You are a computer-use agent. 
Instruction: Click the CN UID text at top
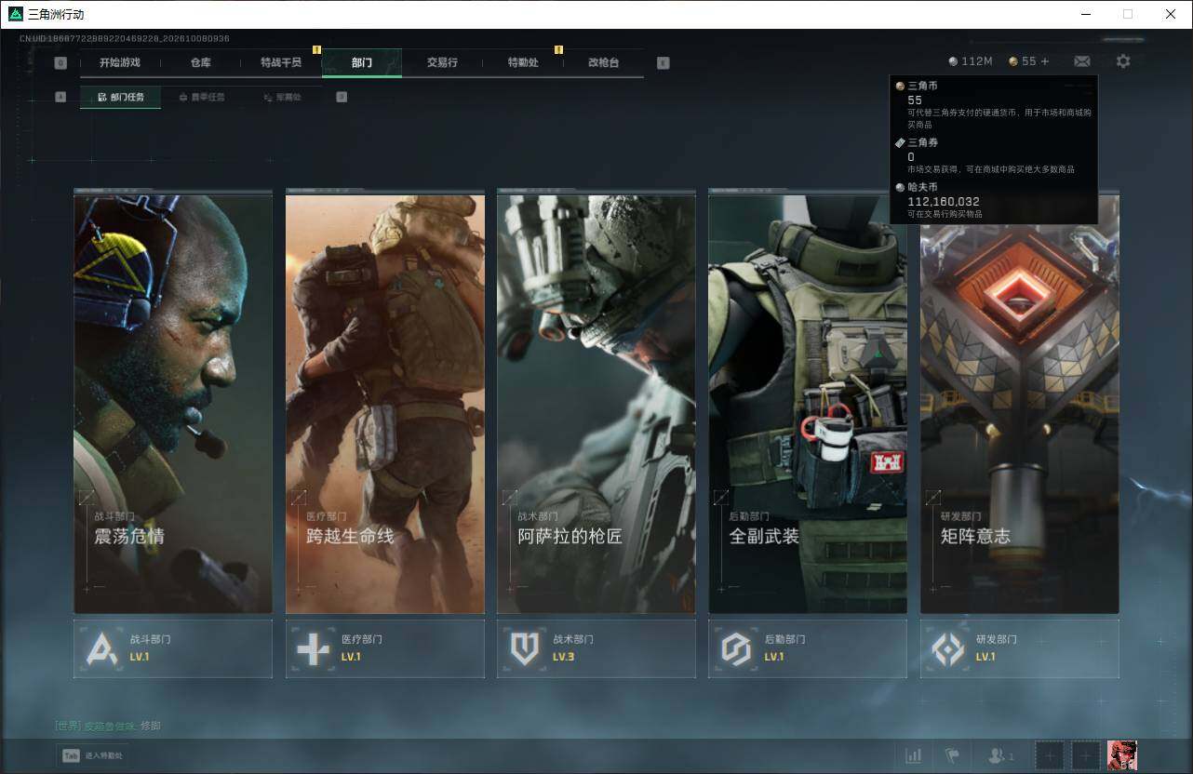pos(125,39)
